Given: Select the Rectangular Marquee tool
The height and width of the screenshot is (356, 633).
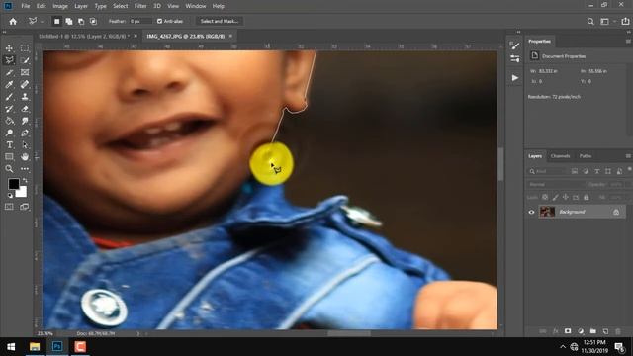Looking at the screenshot, I should tap(25, 48).
